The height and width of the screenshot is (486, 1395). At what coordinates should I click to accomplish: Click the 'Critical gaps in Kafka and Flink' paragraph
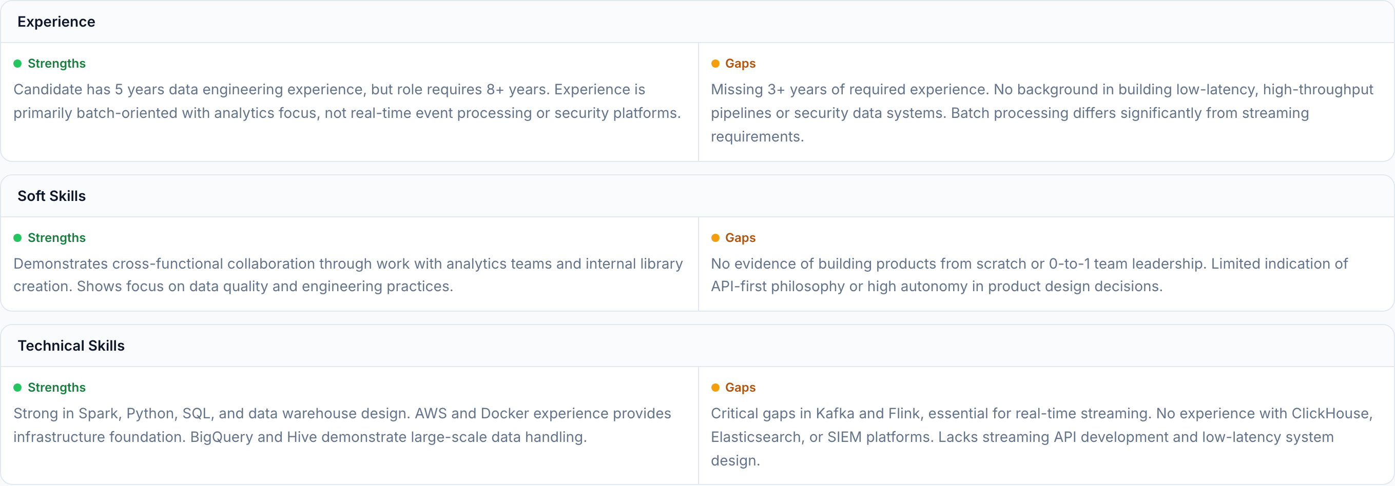[x=1040, y=437]
